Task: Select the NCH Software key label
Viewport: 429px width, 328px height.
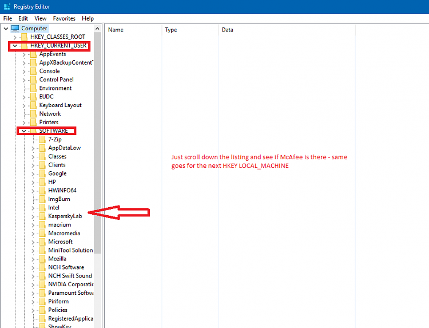Action: coord(66,267)
